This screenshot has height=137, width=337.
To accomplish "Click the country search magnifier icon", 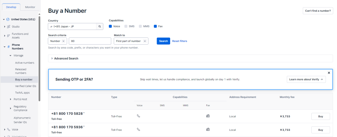I will (100, 26).
